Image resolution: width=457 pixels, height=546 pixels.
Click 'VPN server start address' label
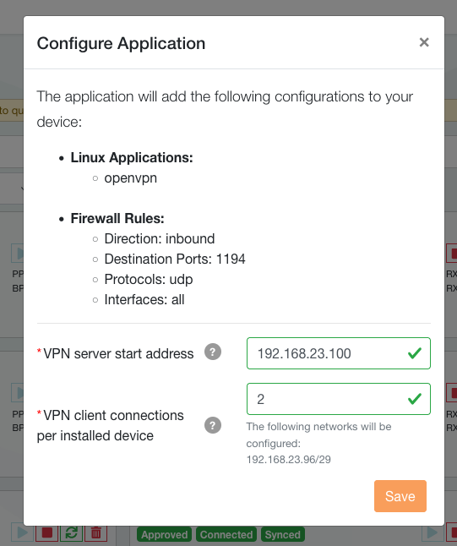(x=118, y=354)
